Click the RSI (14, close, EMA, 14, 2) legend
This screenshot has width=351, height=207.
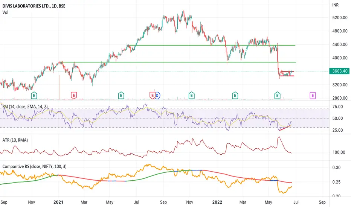click(25, 107)
